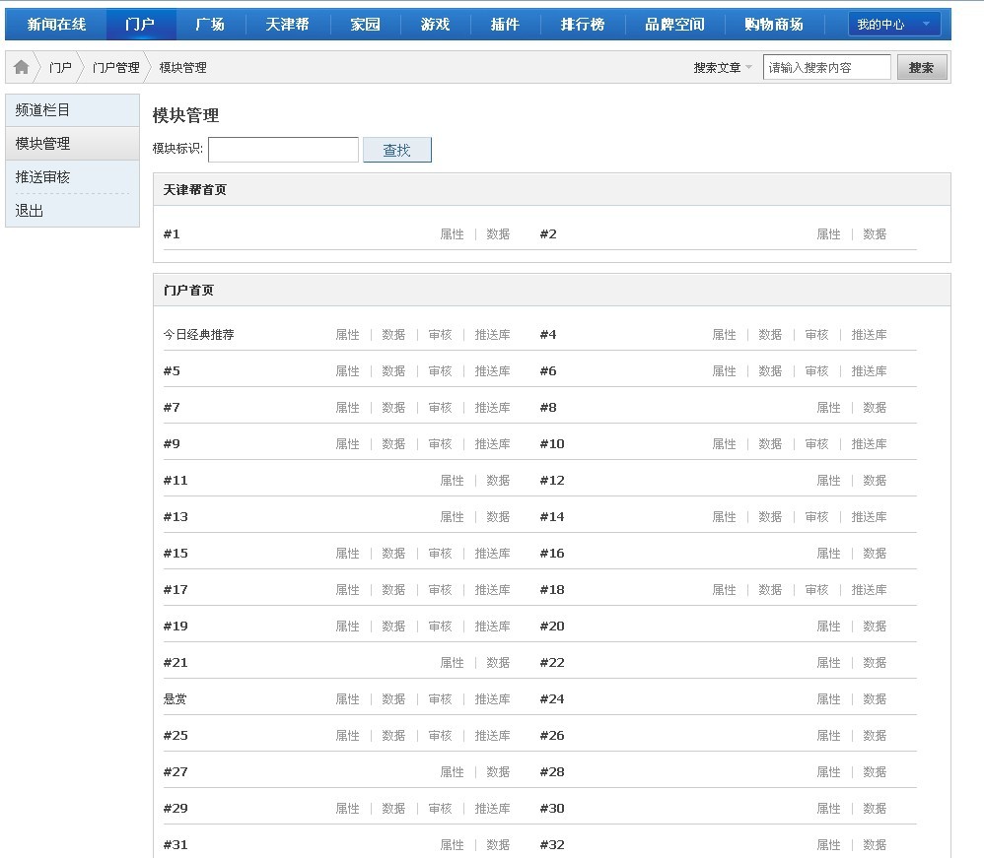Select 模块管理 in the sidebar
The width and height of the screenshot is (984, 858).
pos(72,144)
